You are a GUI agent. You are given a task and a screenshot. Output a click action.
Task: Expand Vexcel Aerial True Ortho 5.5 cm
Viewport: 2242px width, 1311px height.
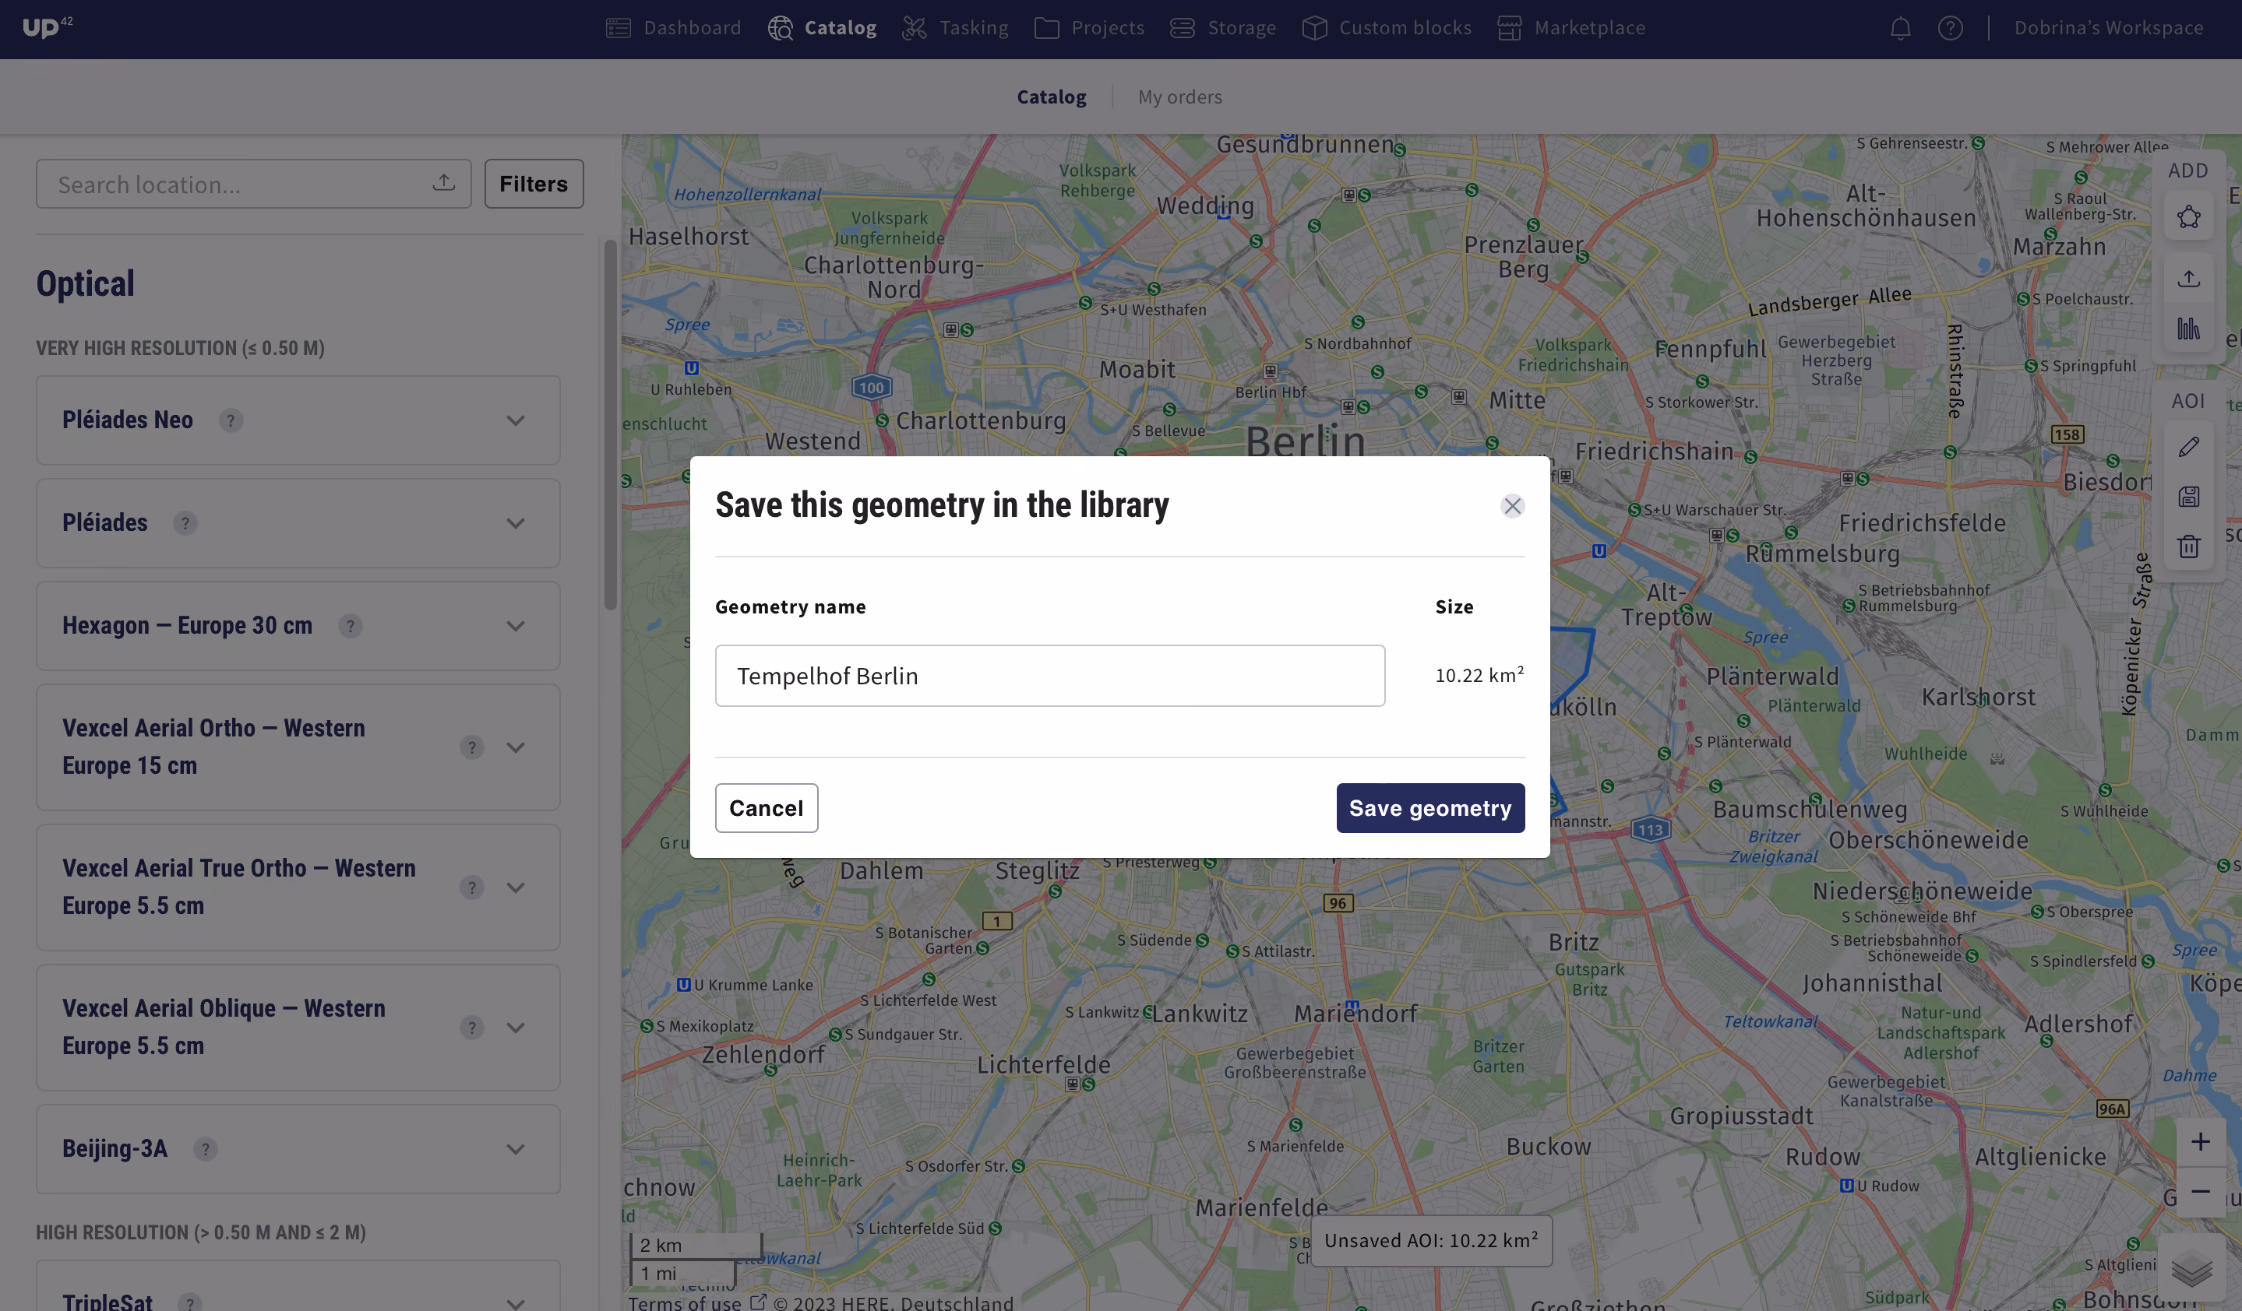click(x=516, y=888)
